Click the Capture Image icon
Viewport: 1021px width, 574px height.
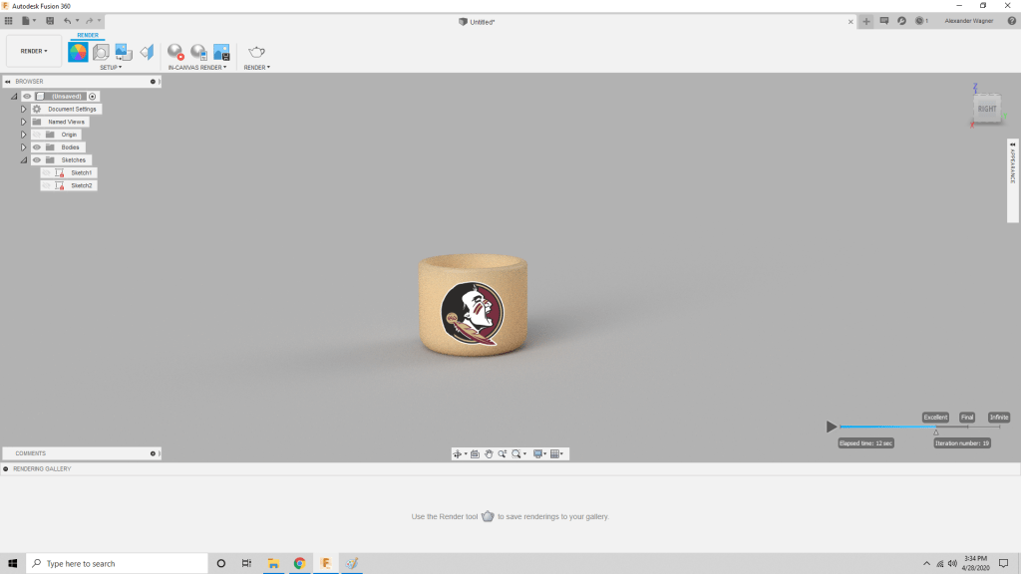pyautogui.click(x=221, y=52)
